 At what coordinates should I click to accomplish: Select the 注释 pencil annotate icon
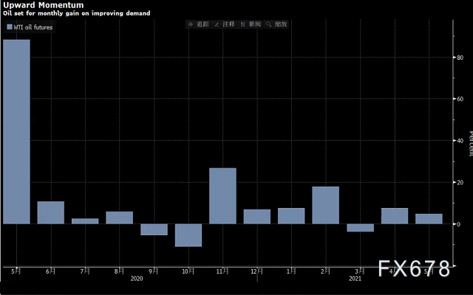pyautogui.click(x=217, y=24)
